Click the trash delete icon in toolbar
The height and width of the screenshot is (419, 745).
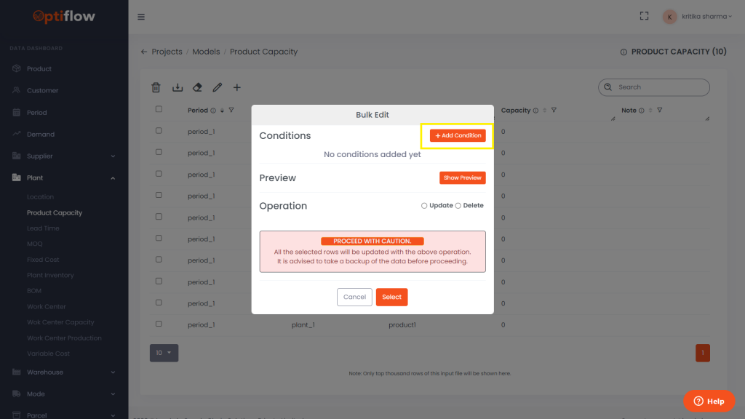tap(156, 87)
